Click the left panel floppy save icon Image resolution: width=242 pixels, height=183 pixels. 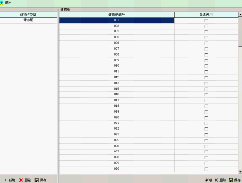37,180
